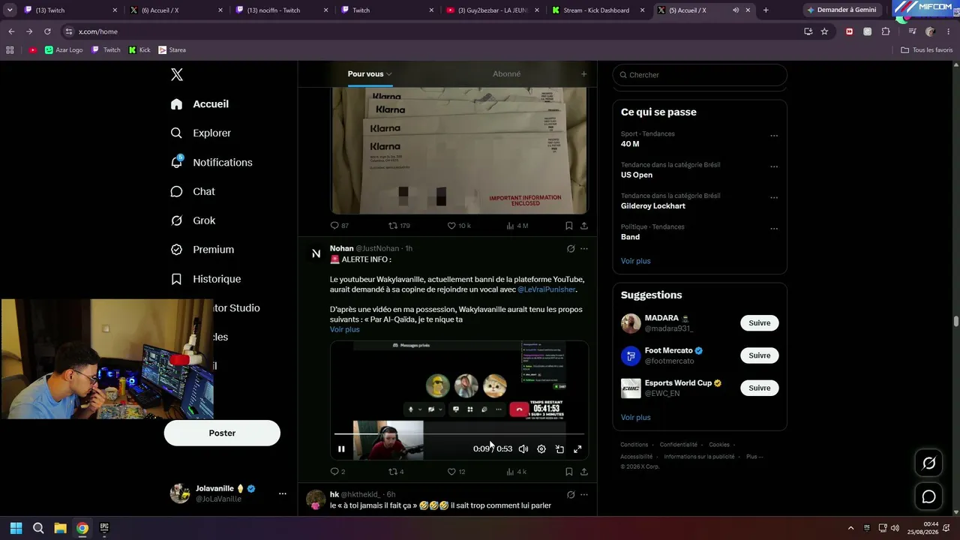
Task: Click the Poster button
Action: [222, 433]
